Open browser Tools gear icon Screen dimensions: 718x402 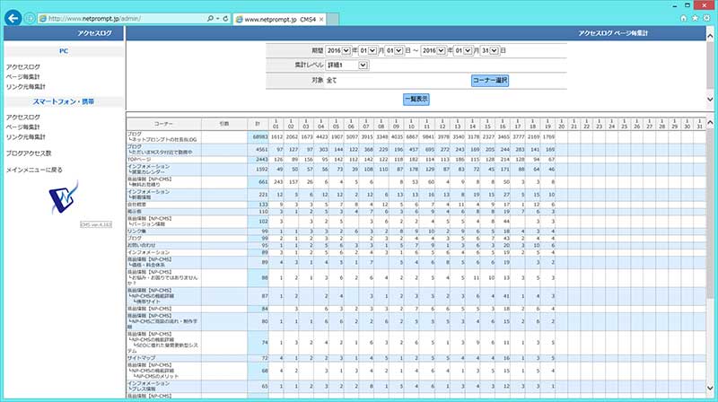tap(706, 18)
